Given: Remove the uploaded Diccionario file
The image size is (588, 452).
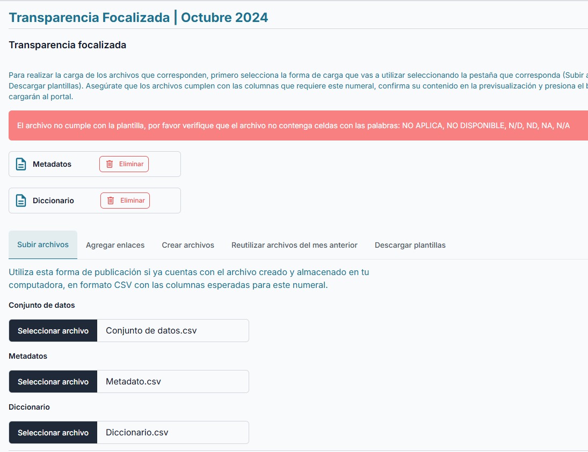Looking at the screenshot, I should (x=125, y=201).
